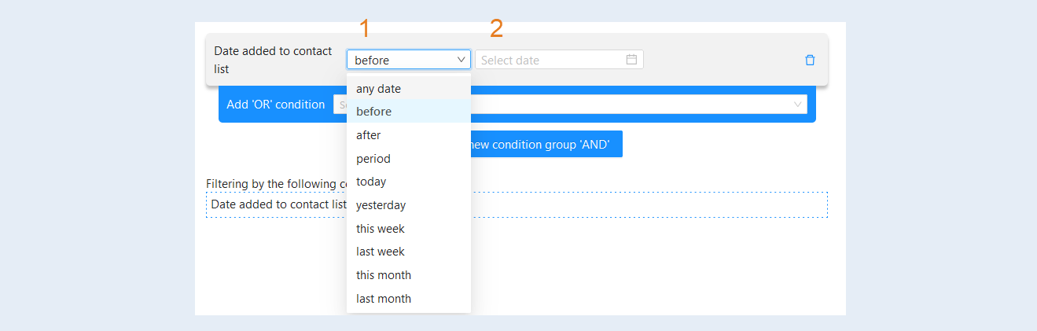The image size is (1037, 331).
Task: Pick 'this week' from the list
Action: [x=409, y=229]
